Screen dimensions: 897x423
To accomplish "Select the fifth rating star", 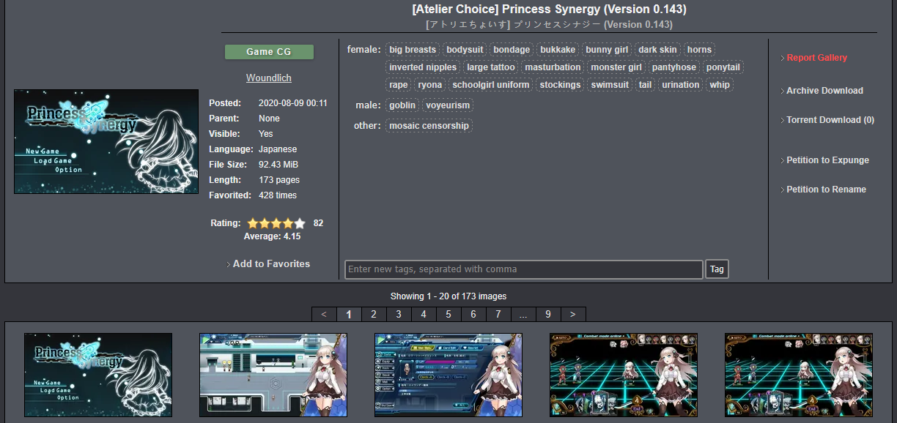I will click(x=300, y=223).
